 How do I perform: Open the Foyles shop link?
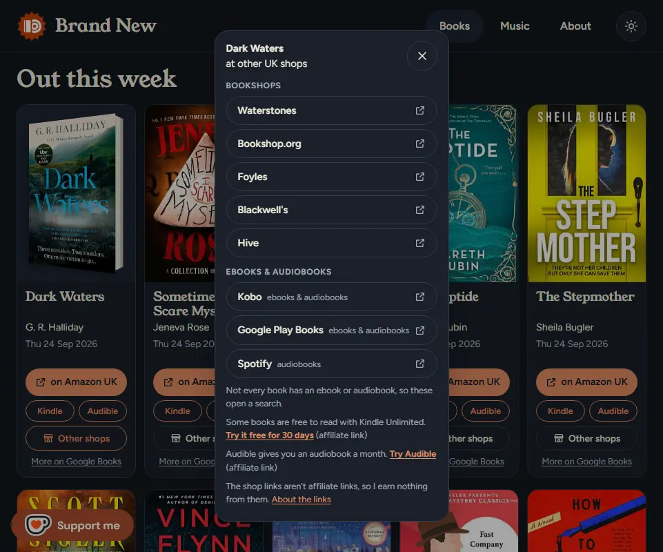pos(331,177)
